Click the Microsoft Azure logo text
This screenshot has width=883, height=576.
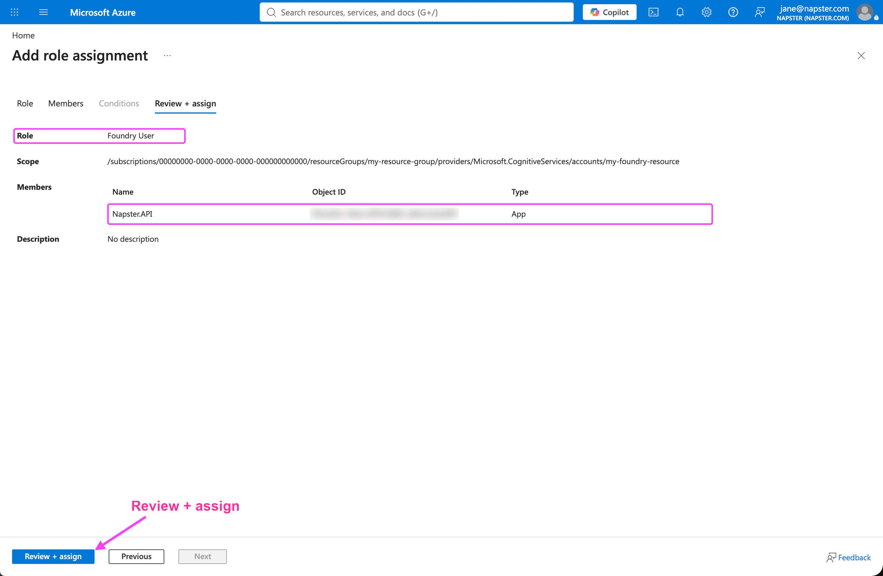(103, 12)
